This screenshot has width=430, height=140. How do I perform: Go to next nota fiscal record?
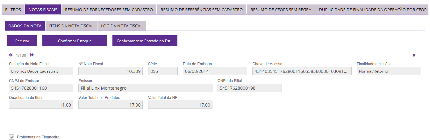(32, 55)
